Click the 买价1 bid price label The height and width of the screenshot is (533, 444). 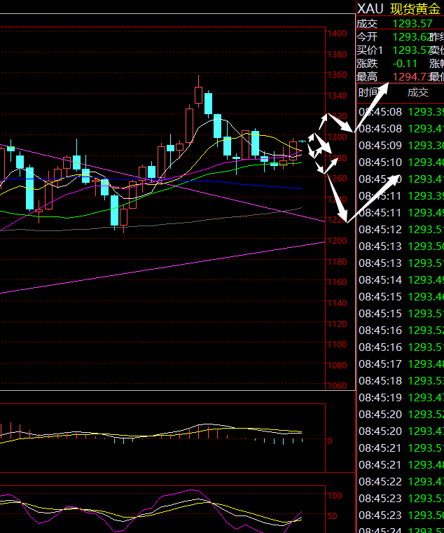pyautogui.click(x=370, y=50)
